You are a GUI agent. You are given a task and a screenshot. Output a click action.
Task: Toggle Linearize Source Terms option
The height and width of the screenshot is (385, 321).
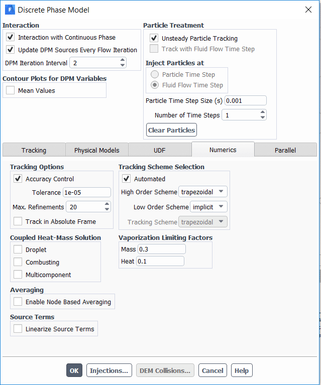point(18,329)
